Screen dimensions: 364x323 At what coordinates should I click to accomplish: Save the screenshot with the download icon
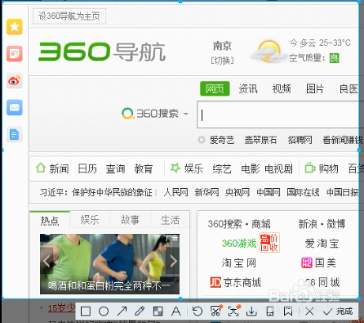pos(251,312)
